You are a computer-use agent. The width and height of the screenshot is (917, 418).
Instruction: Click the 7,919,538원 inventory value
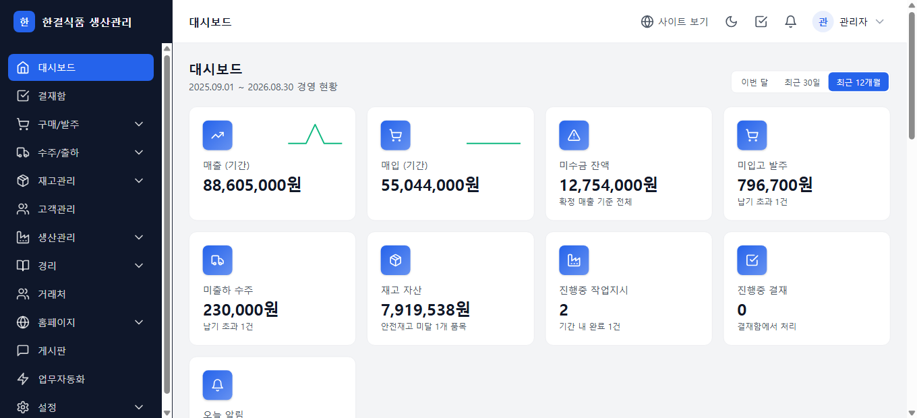(x=425, y=309)
